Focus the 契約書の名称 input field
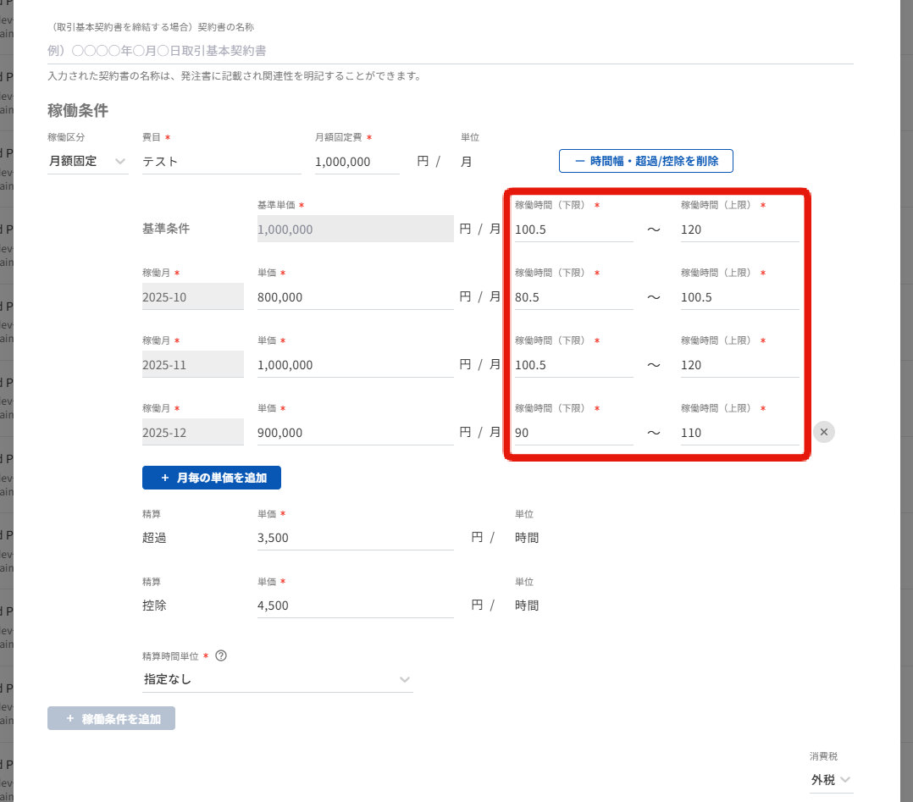The image size is (913, 802). pos(450,51)
